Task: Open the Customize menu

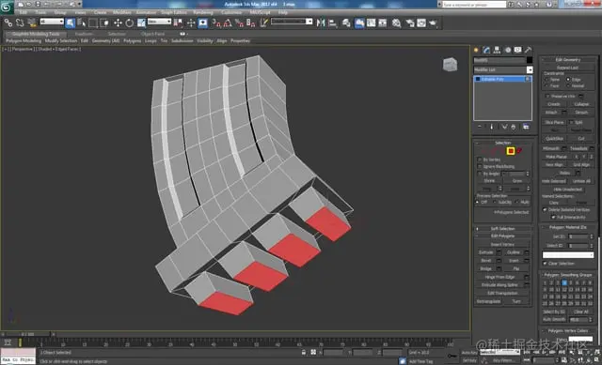Action: (231, 12)
